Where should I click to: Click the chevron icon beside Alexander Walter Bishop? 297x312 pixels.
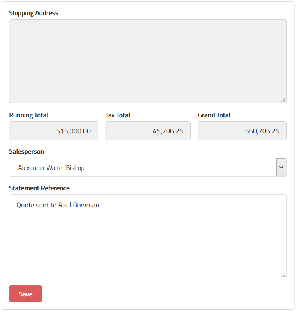tap(281, 167)
